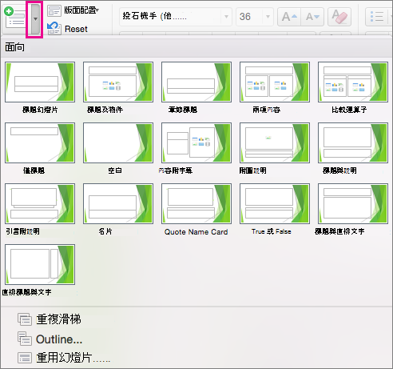Click the 兩項內容 label text
The width and height of the screenshot is (393, 369).
(267, 110)
